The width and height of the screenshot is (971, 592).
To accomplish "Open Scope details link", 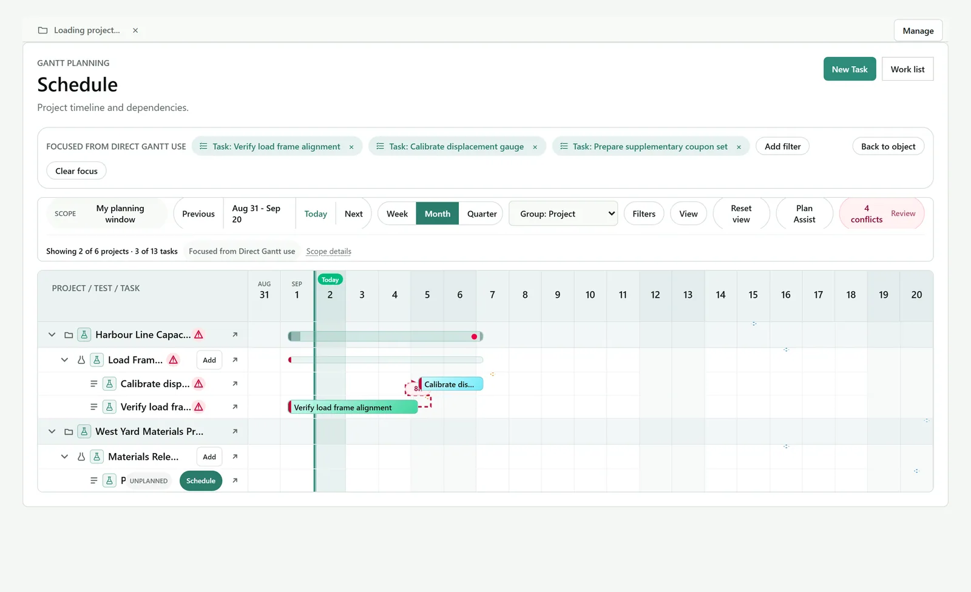I will [329, 251].
